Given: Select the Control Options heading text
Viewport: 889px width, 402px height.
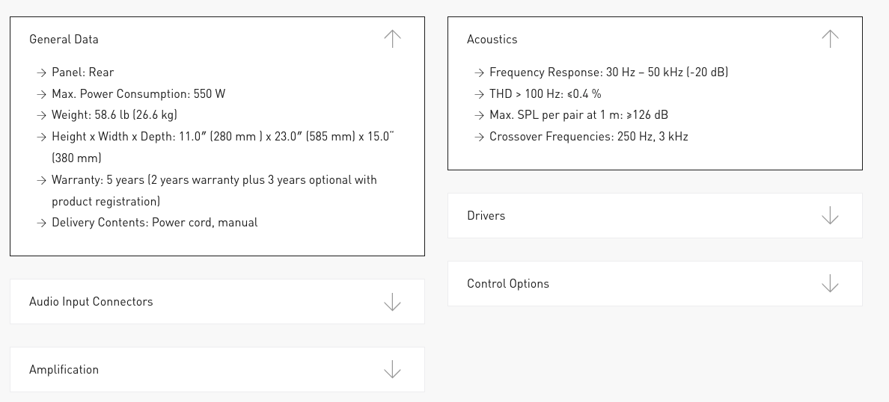Looking at the screenshot, I should tap(507, 284).
